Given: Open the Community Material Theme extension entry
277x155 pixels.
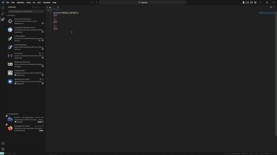Looking at the screenshot, I should point(26,30).
